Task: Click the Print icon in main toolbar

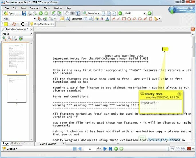Action: point(30,14)
